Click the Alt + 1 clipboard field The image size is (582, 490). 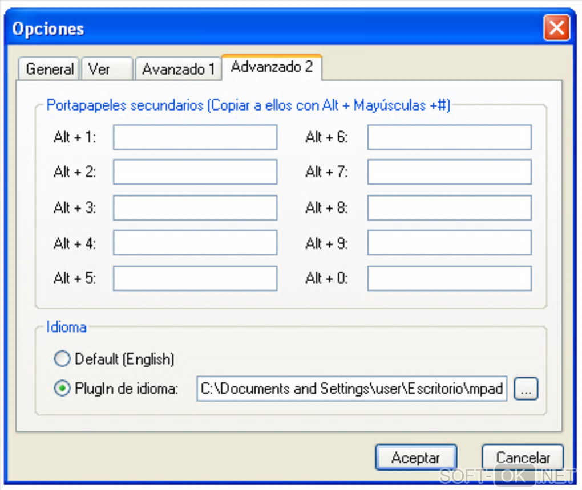195,138
